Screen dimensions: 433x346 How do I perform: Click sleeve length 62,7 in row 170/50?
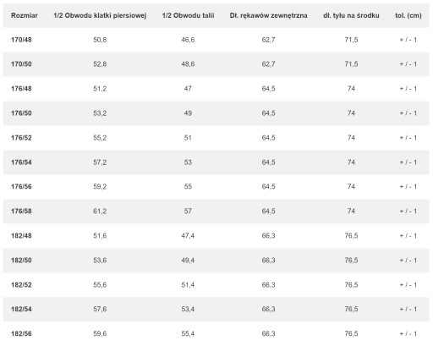[x=268, y=64]
